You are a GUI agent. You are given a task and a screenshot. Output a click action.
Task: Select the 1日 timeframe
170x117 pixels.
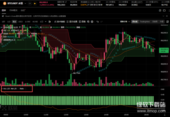[41, 22]
